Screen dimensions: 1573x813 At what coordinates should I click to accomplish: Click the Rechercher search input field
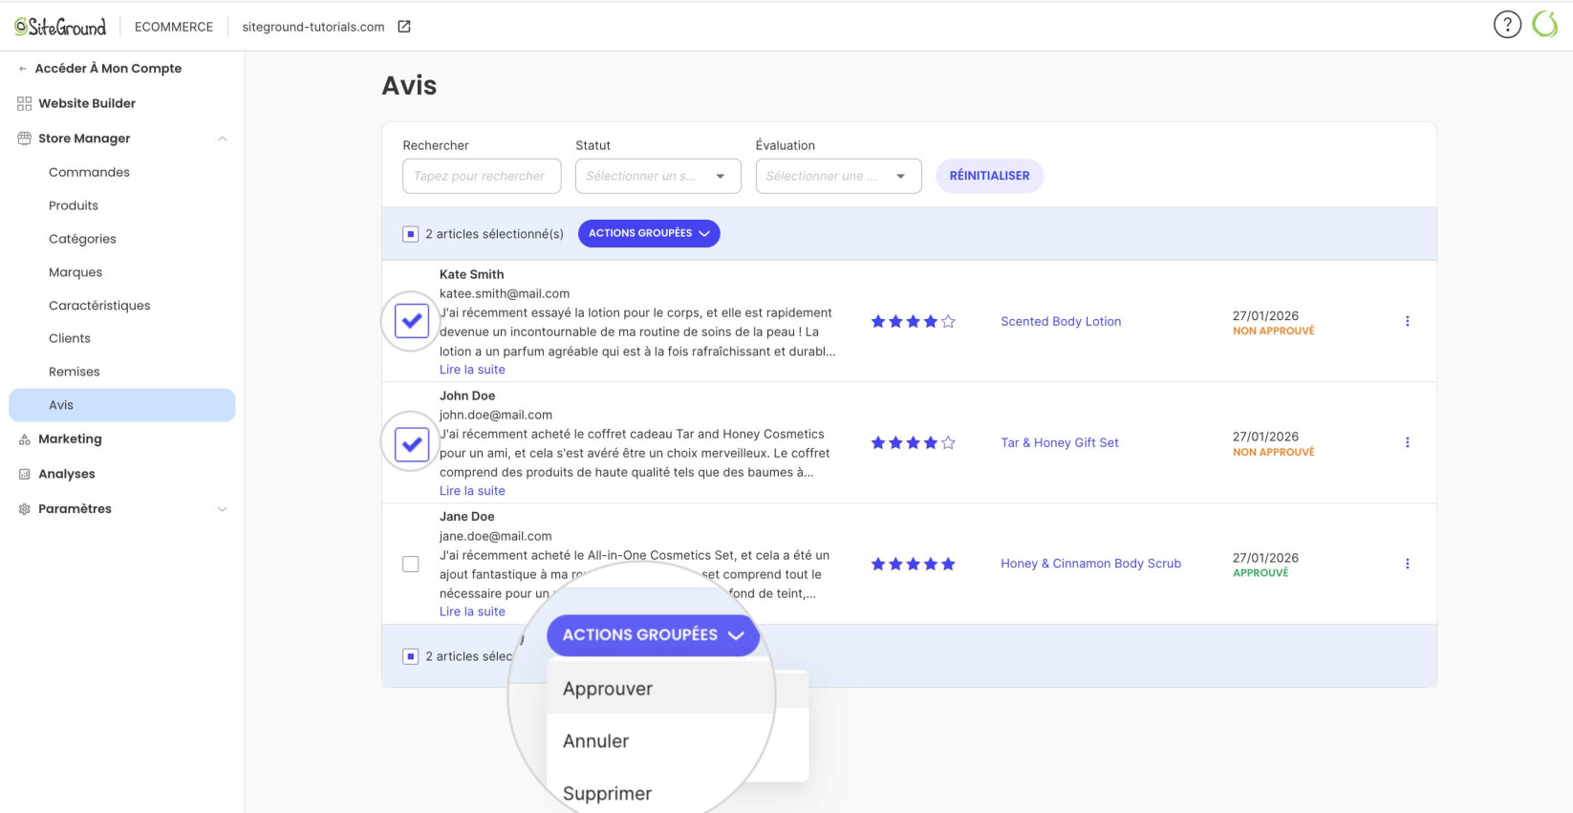pyautogui.click(x=482, y=176)
